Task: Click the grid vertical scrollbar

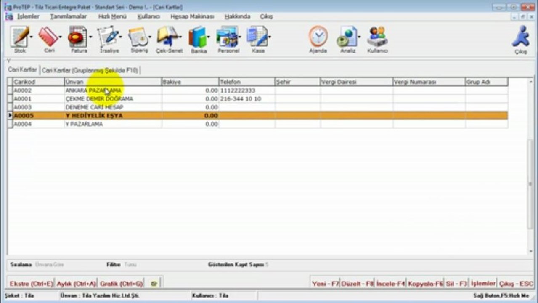Action: (530, 166)
